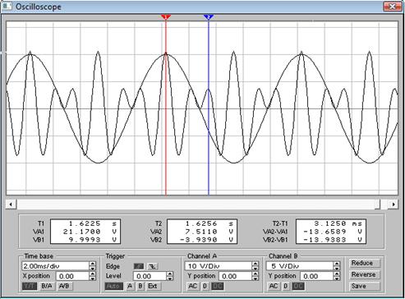The image size is (405, 299).
Task: Click the T1 value 1.6225 s
Action: (92, 223)
